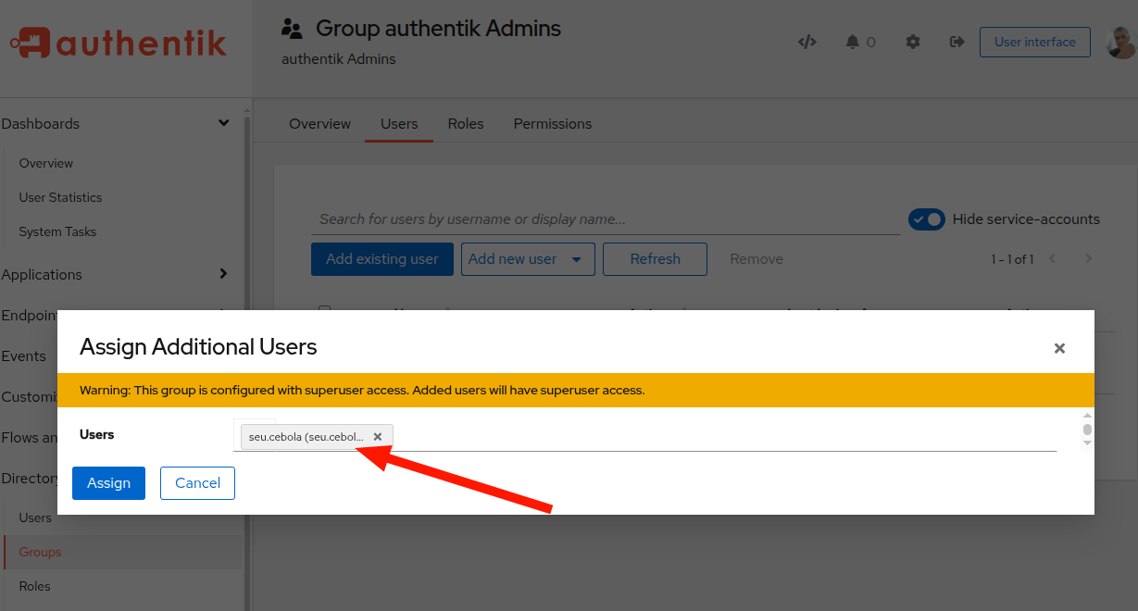Image resolution: width=1138 pixels, height=611 pixels.
Task: Open the API browser icon
Action: click(x=807, y=42)
